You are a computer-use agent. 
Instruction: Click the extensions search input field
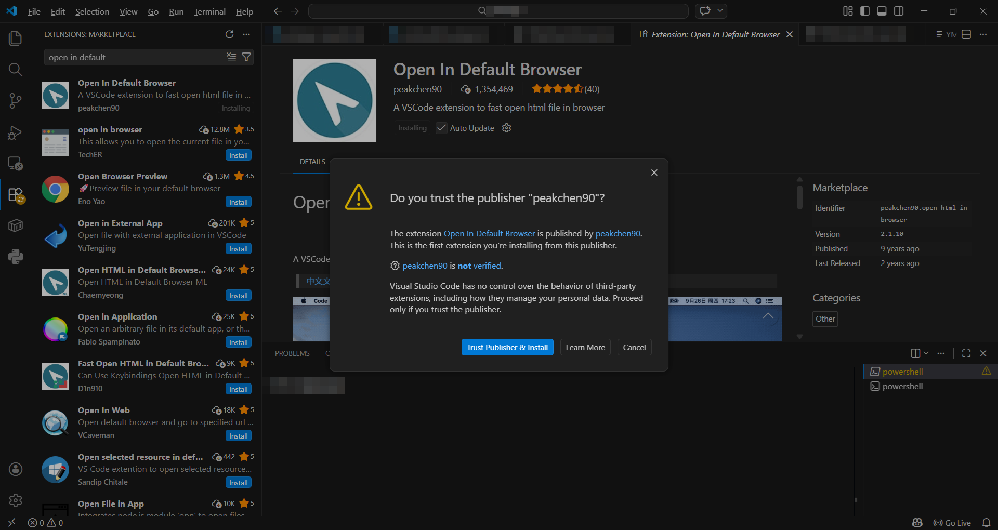pos(135,57)
